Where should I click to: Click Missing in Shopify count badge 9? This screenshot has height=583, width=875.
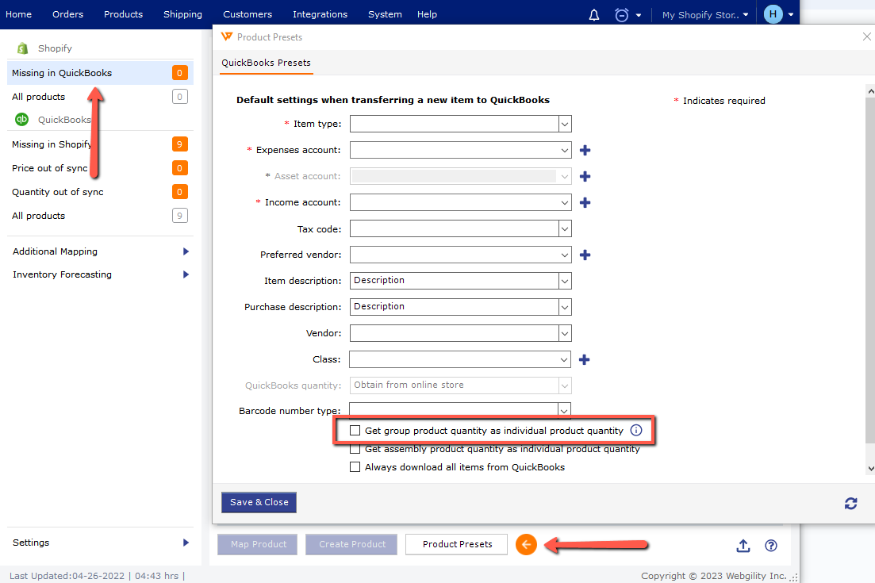[180, 144]
